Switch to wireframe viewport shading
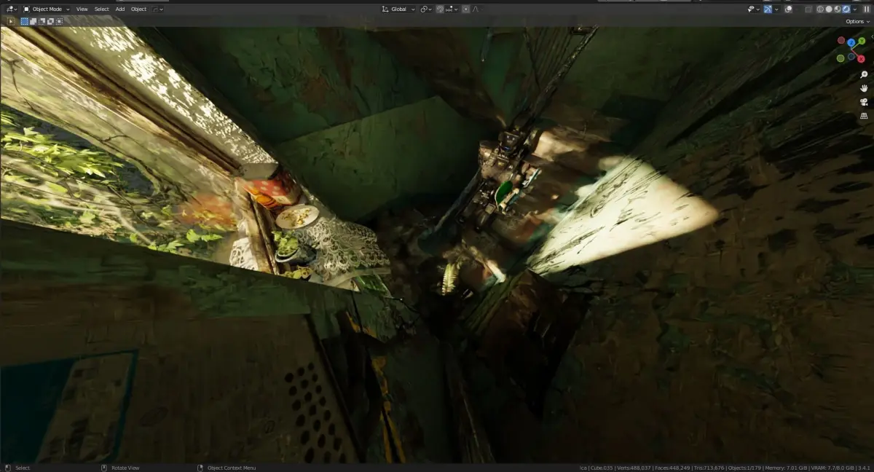874x472 pixels. pos(820,9)
